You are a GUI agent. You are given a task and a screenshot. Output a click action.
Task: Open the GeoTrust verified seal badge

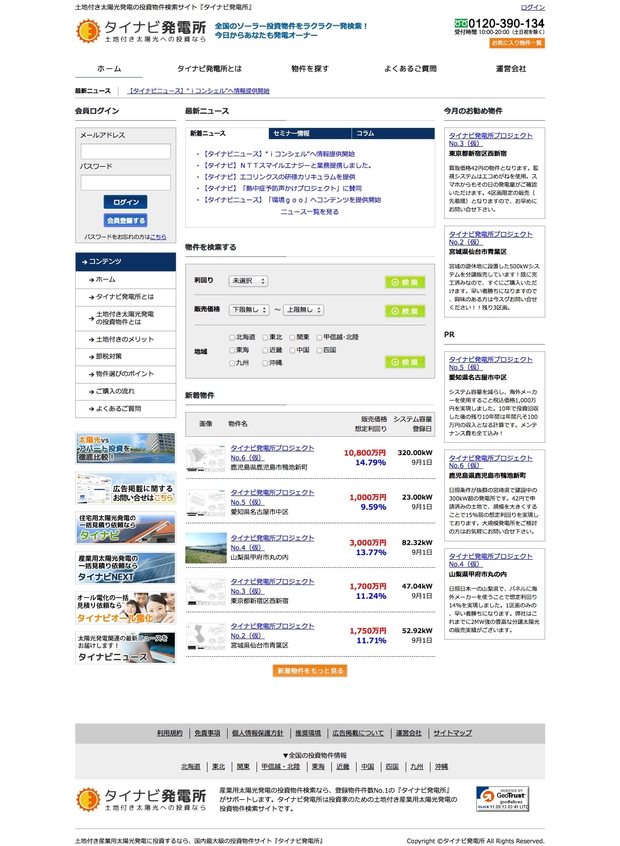pos(503,799)
